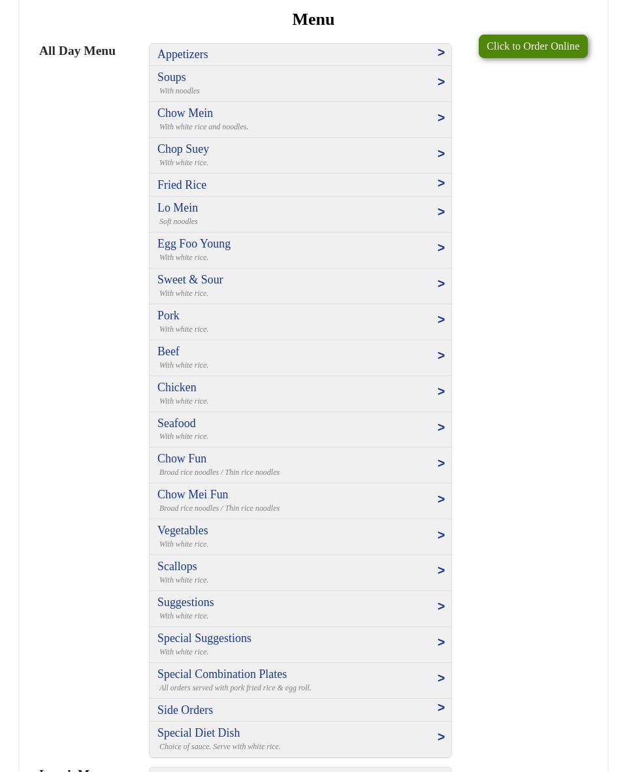Select the Lo Mein category
Viewport: 627px width, 772px height.
tap(178, 208)
